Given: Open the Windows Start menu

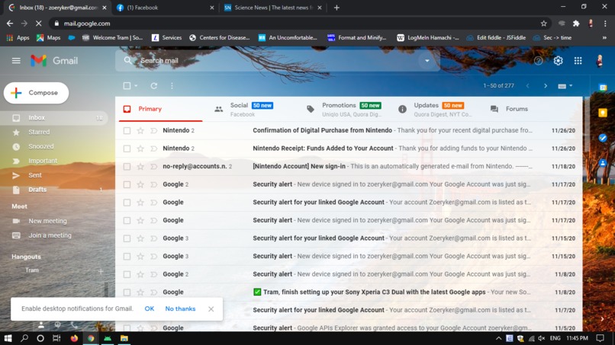Looking at the screenshot, I should click(8, 338).
